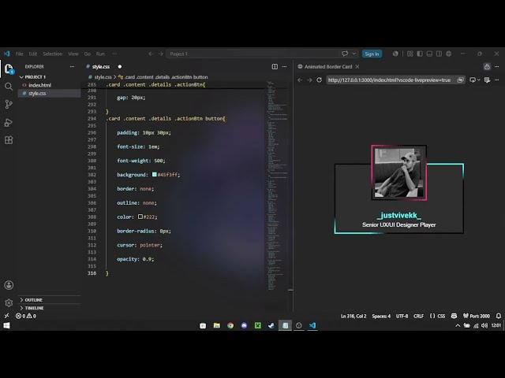Toggle the primary side bar
505x378 pixels.
tap(420, 54)
